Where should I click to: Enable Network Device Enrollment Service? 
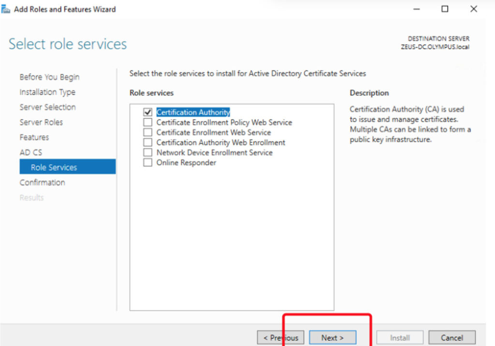[x=148, y=153]
